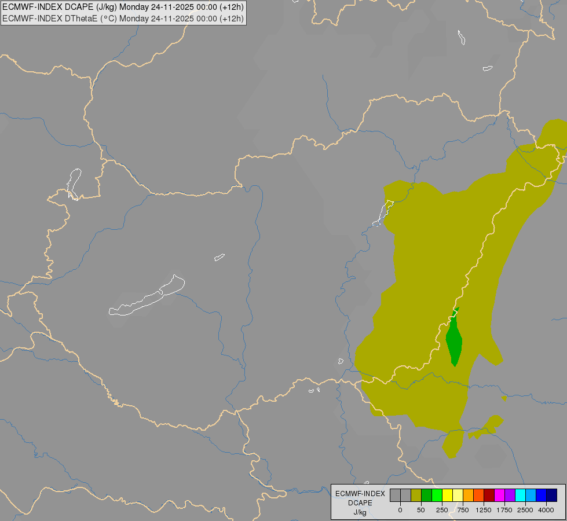The width and height of the screenshot is (567, 521).
Task: Click the gray swatch left of the 0 tick
Action: pos(395,496)
